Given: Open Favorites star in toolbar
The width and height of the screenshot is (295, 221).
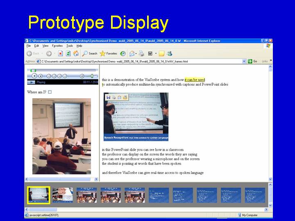Looking at the screenshot, I should tap(109, 54).
